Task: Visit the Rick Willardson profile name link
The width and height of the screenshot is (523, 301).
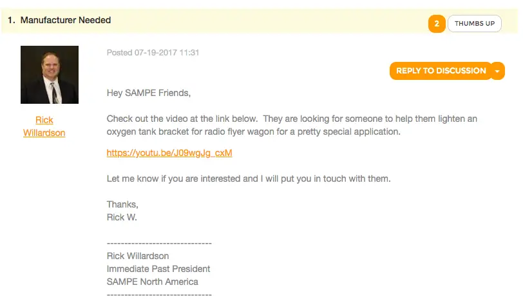Action: click(44, 126)
